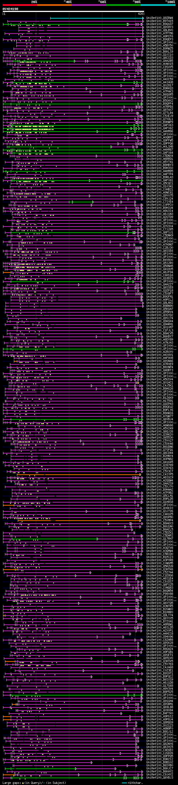Select hit label UniRef100_B4FTK0

[x=160, y=713]
